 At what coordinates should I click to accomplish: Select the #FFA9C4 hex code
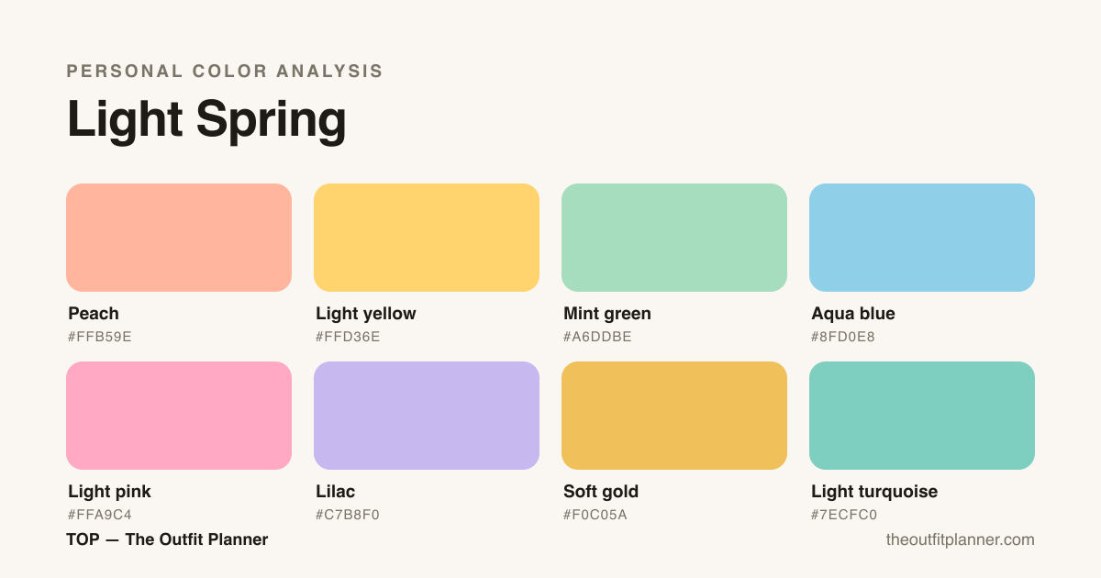(x=100, y=515)
